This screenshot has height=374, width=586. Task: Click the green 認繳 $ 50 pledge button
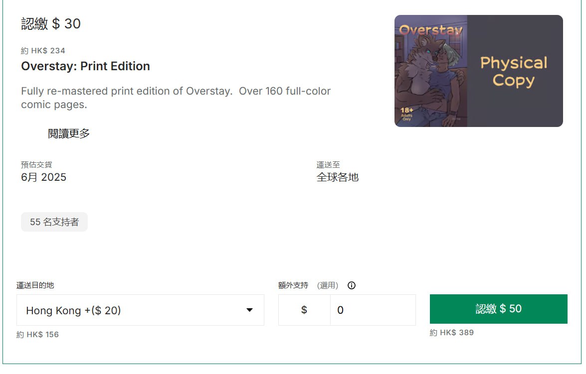[x=499, y=309]
